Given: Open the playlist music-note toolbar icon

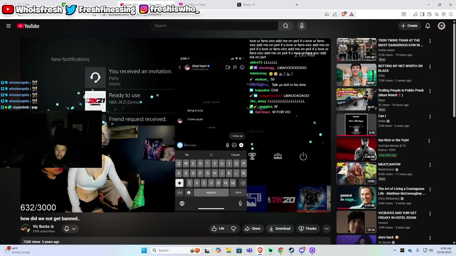Looking at the screenshot, I should click(415, 14).
